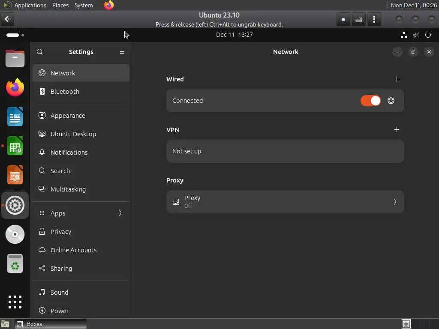Select Bluetooth in settings sidebar
This screenshot has width=439, height=329.
coord(81,92)
